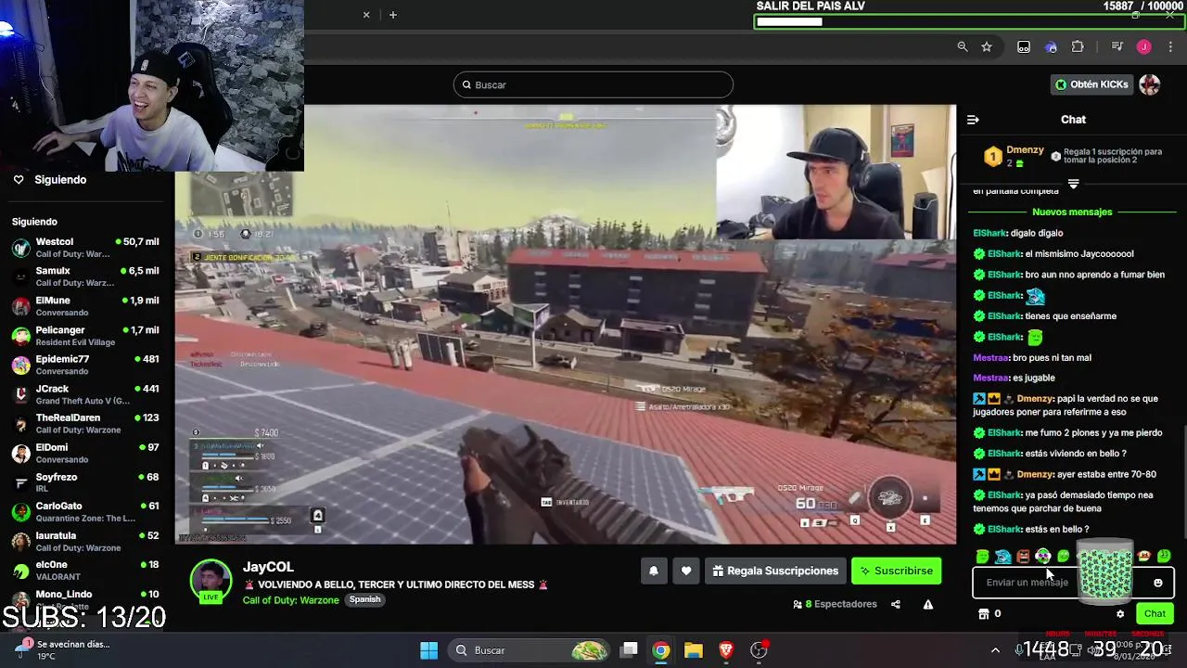Click JayCOL live avatar
Image resolution: width=1187 pixels, height=668 pixels.
point(211,582)
